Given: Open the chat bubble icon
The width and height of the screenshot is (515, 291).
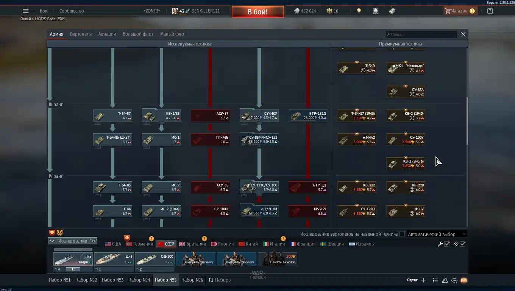Looking at the screenshot, I should pyautogui.click(x=454, y=280).
